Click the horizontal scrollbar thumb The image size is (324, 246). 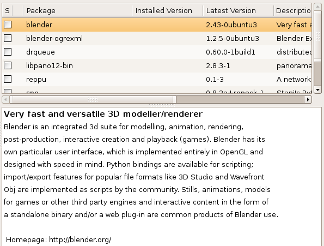(93, 99)
